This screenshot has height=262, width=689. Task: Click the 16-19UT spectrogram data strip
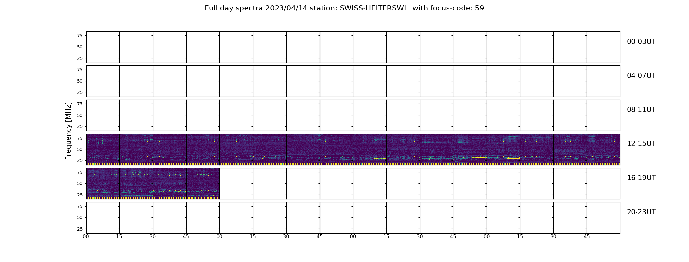[x=153, y=183]
